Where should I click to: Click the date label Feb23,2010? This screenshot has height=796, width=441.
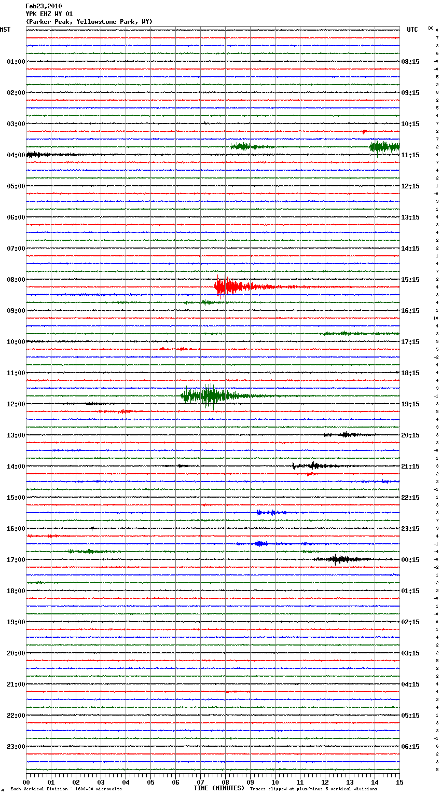tap(44, 6)
